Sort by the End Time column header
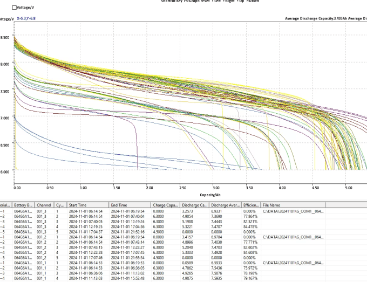The width and height of the screenshot is (367, 282). (x=130, y=205)
